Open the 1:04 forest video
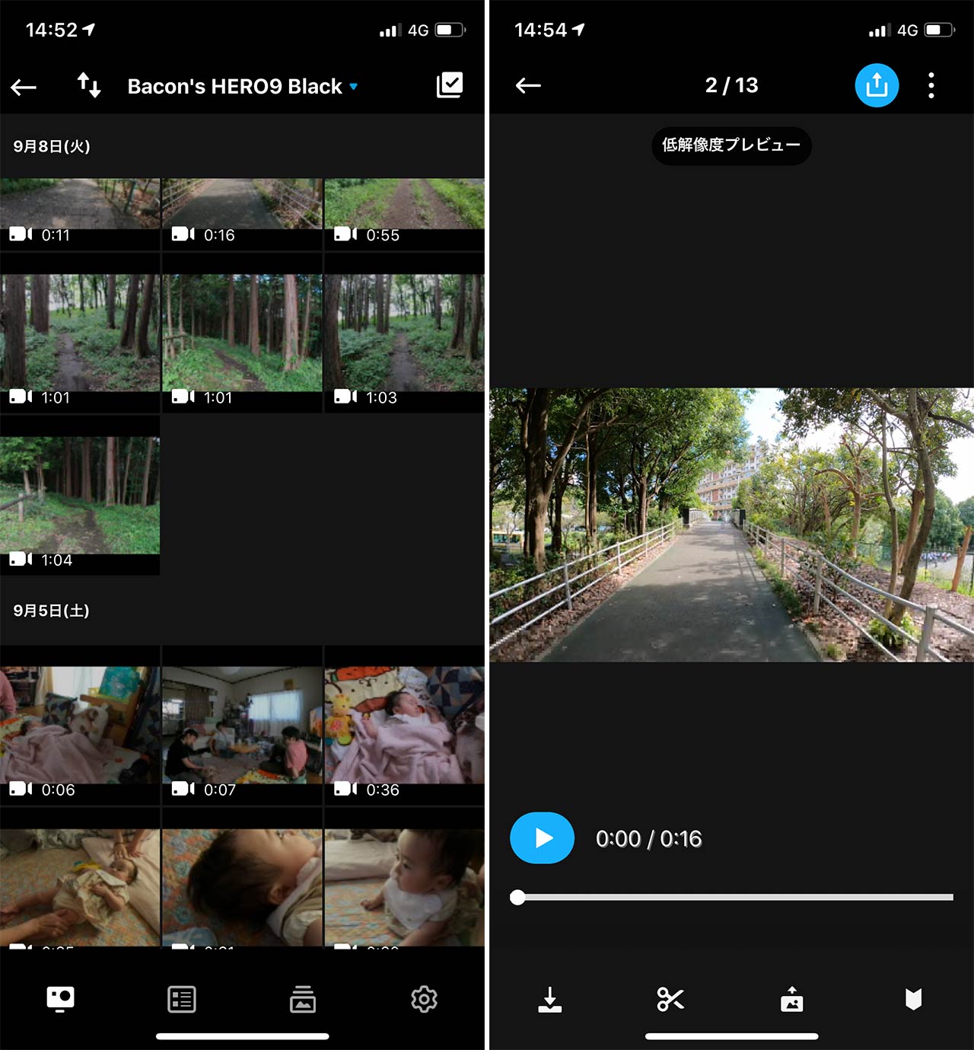 80,495
